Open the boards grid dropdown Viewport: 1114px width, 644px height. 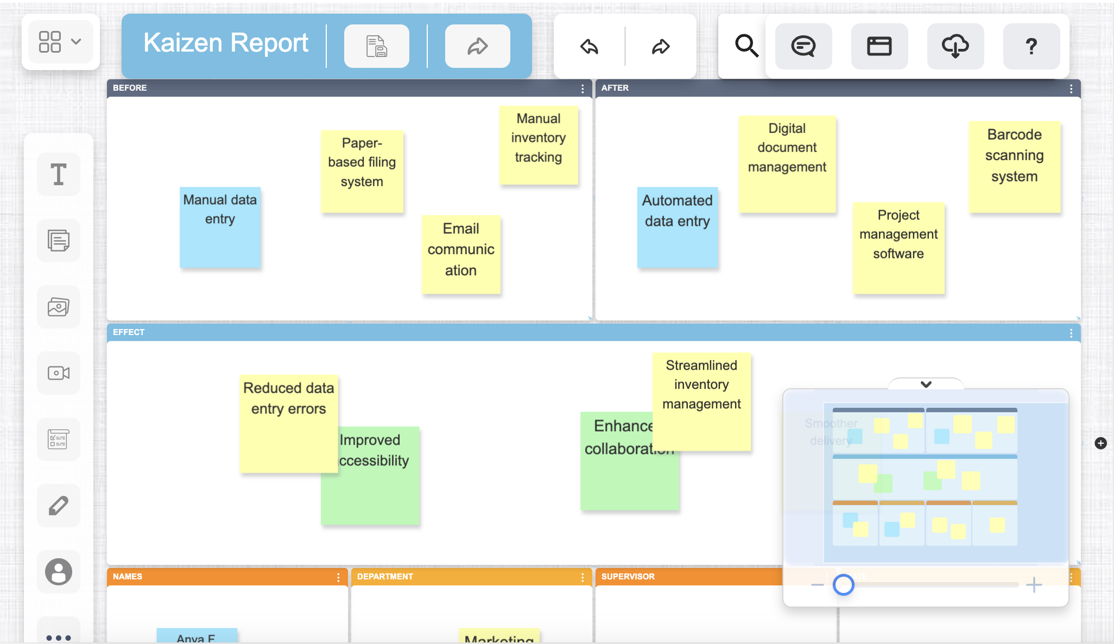pyautogui.click(x=60, y=42)
